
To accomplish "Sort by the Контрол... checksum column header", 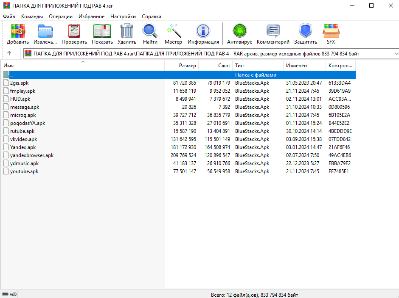I will 340,66.
